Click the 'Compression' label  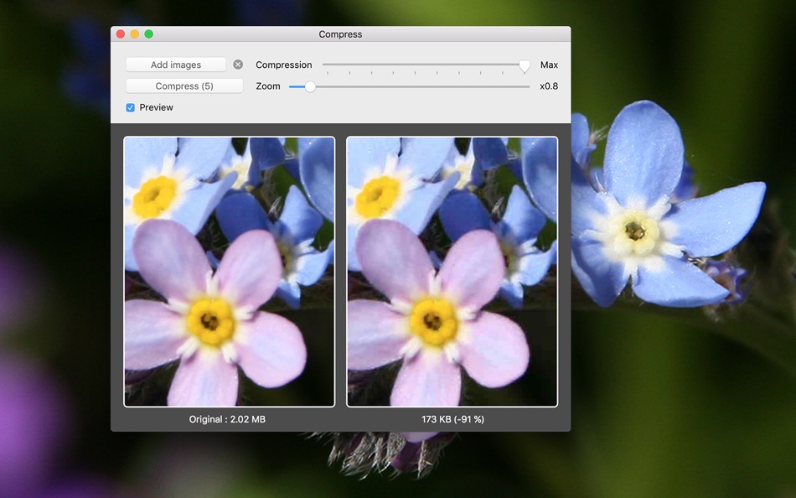click(x=284, y=65)
